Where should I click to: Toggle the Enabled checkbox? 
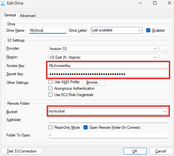tap(148, 30)
